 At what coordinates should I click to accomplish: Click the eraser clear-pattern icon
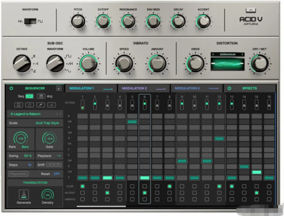pos(41,105)
